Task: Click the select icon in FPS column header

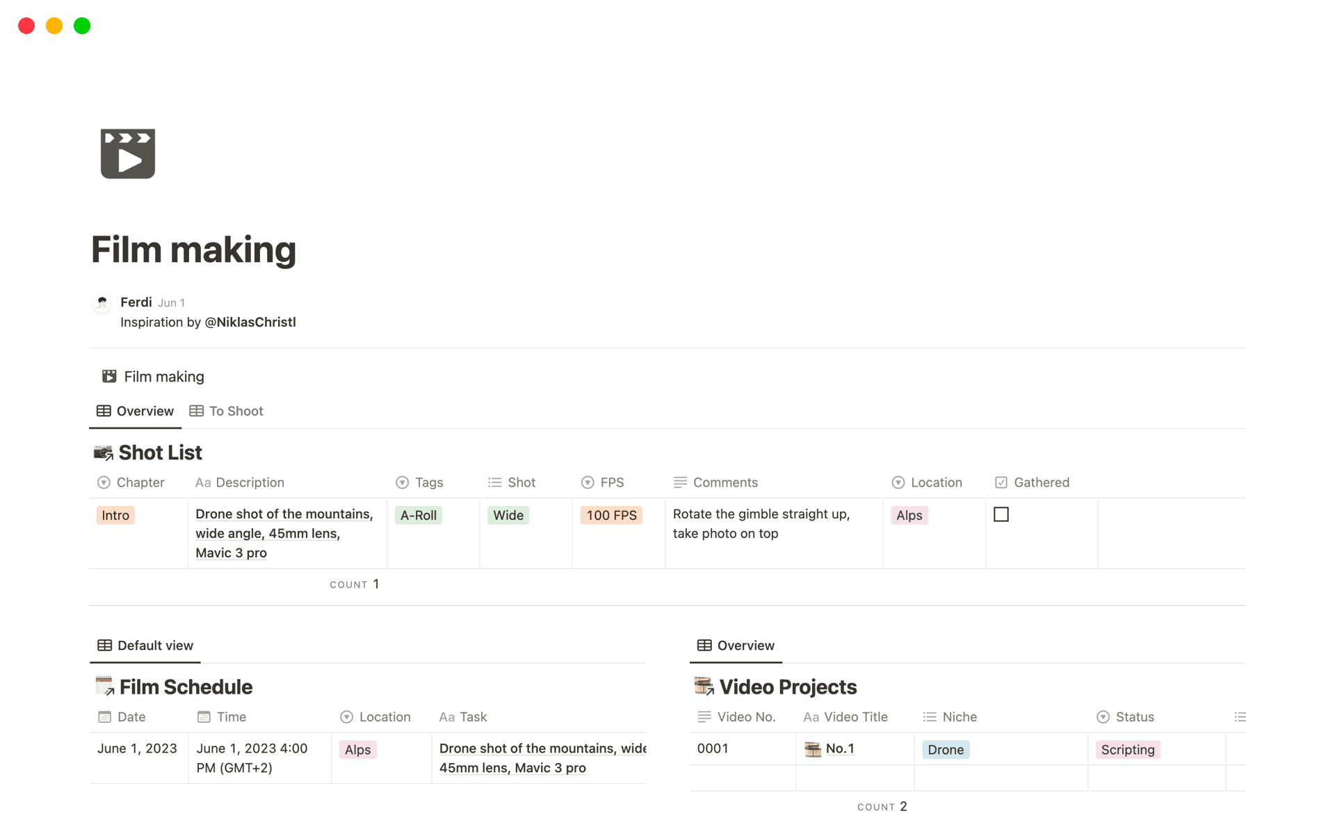Action: tap(588, 482)
